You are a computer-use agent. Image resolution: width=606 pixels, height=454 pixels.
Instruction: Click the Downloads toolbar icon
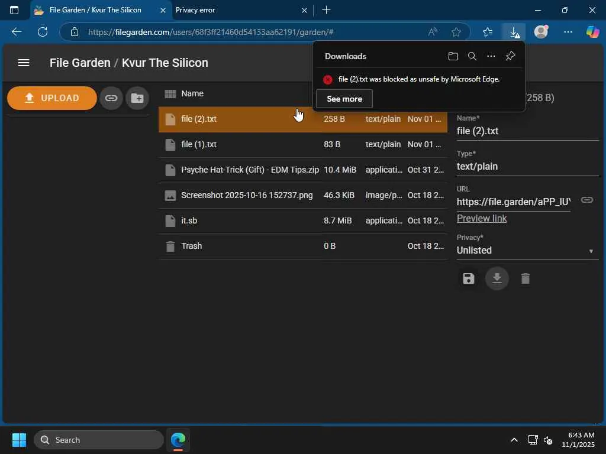[514, 32]
